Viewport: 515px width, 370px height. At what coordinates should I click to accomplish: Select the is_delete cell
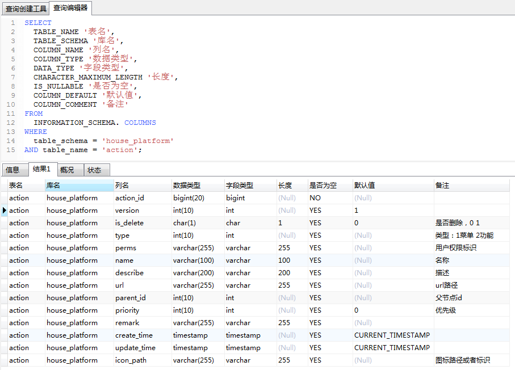click(x=143, y=223)
